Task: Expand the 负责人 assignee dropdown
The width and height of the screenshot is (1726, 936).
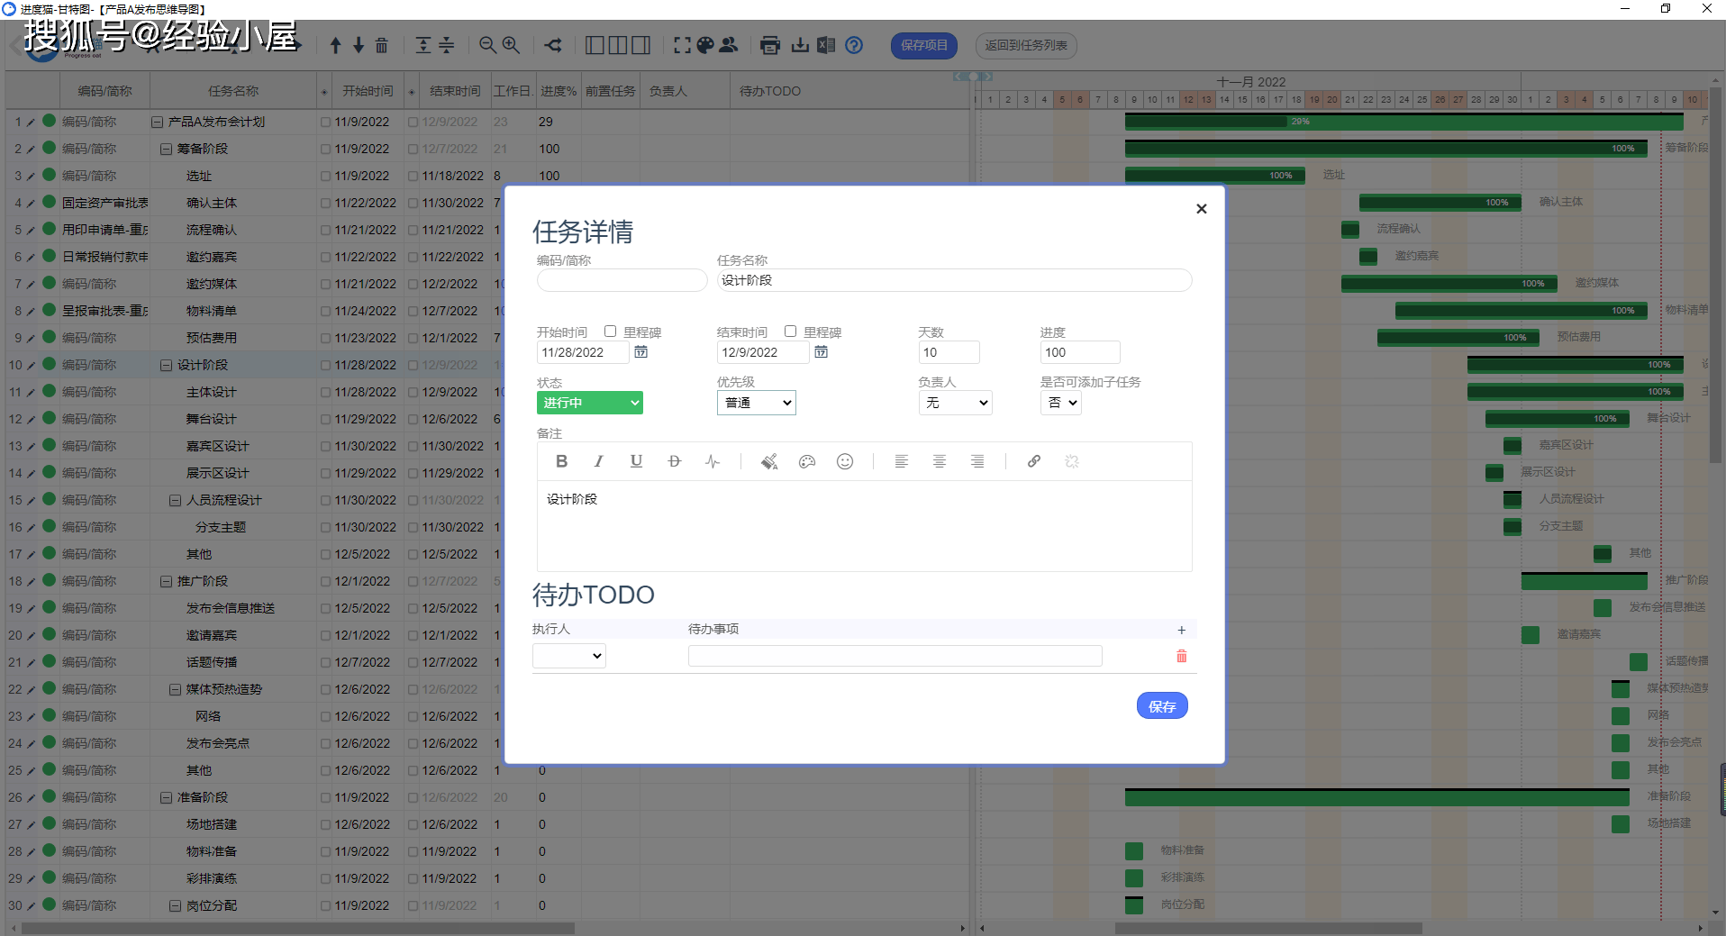Action: point(955,403)
